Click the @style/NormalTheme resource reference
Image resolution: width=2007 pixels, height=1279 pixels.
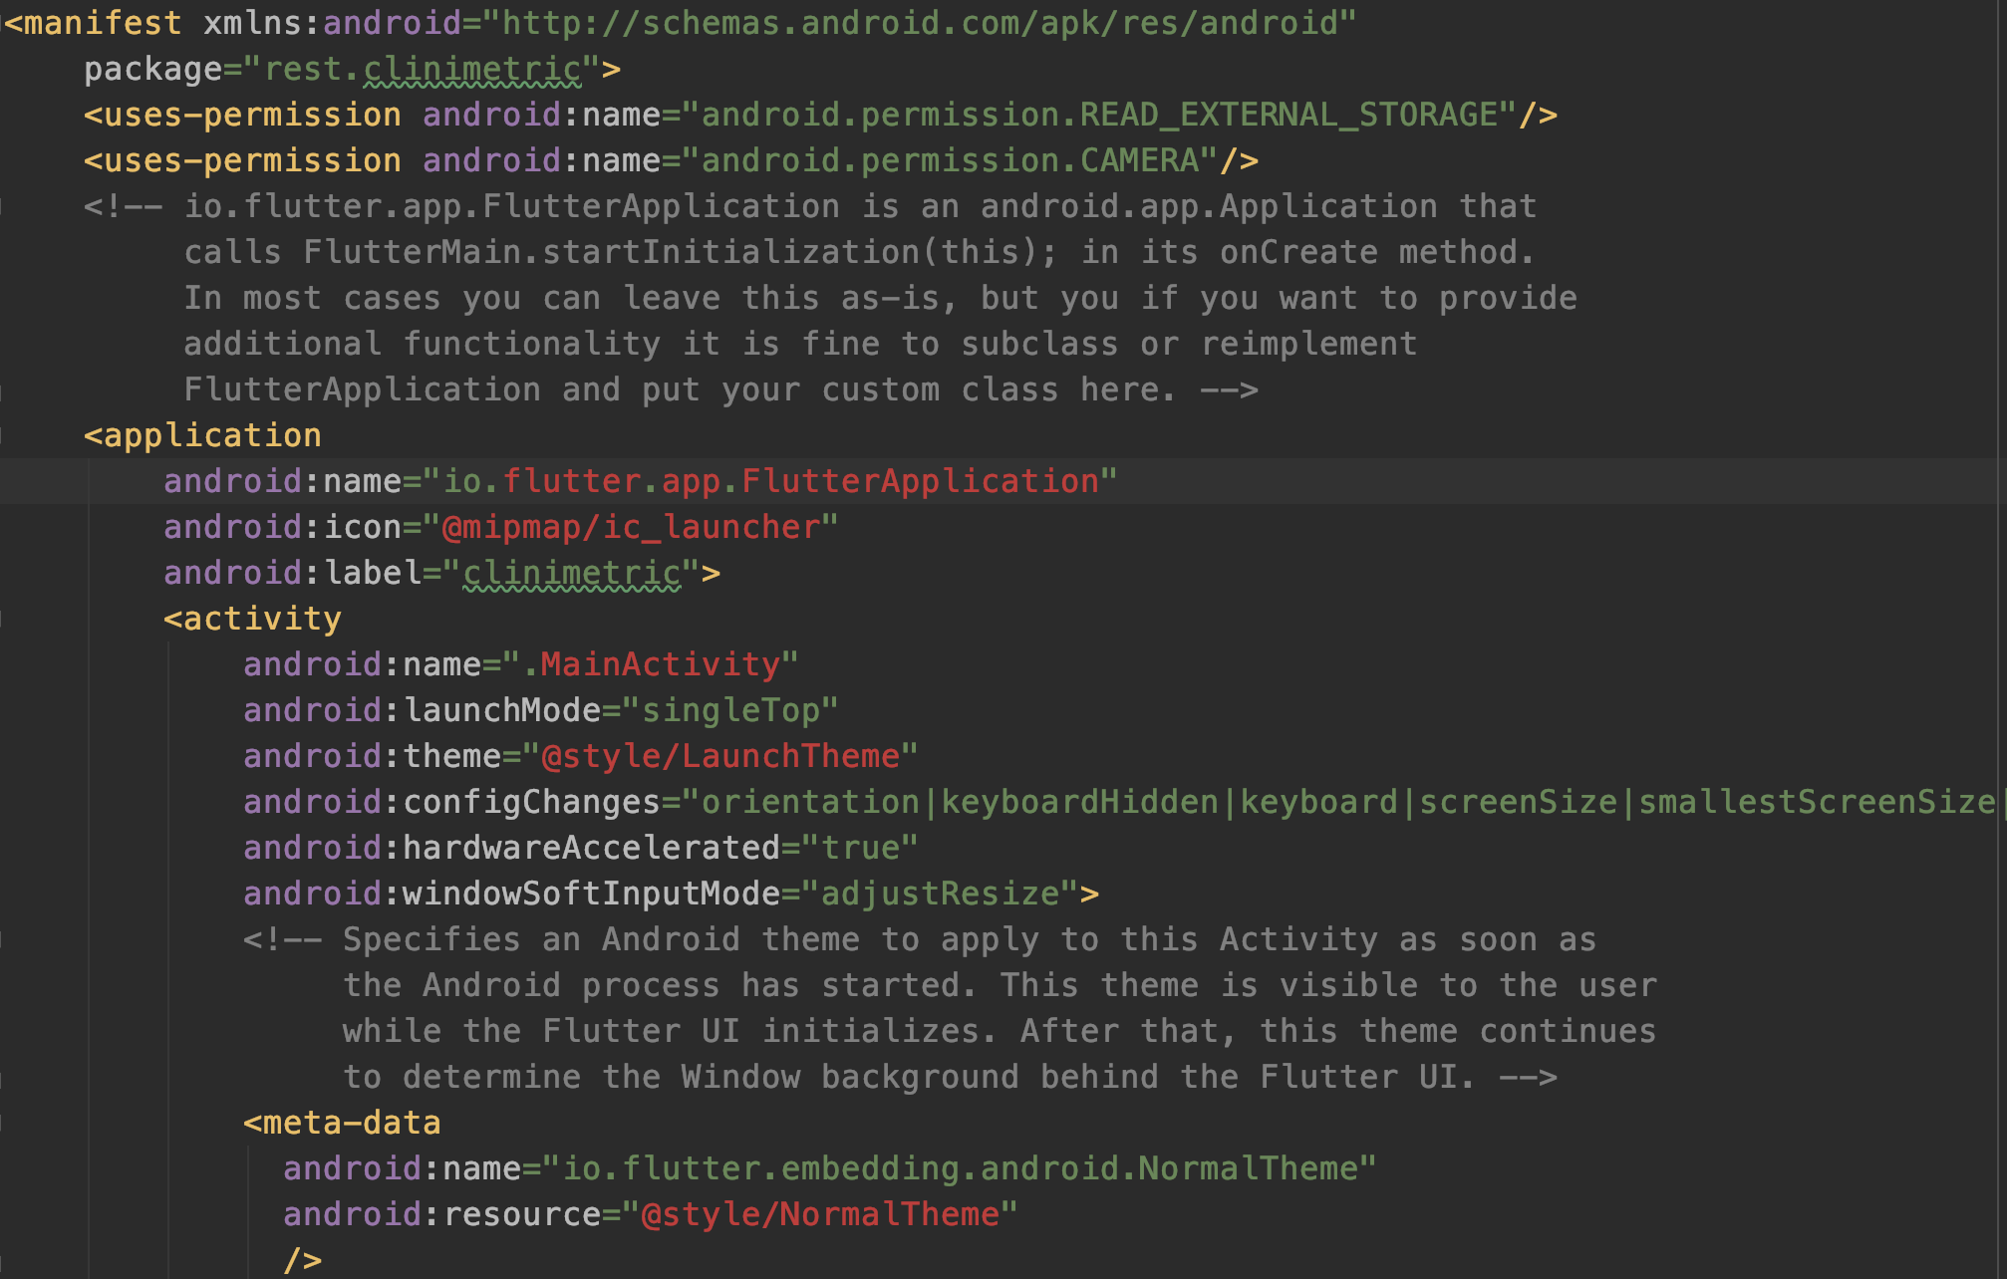pyautogui.click(x=819, y=1215)
